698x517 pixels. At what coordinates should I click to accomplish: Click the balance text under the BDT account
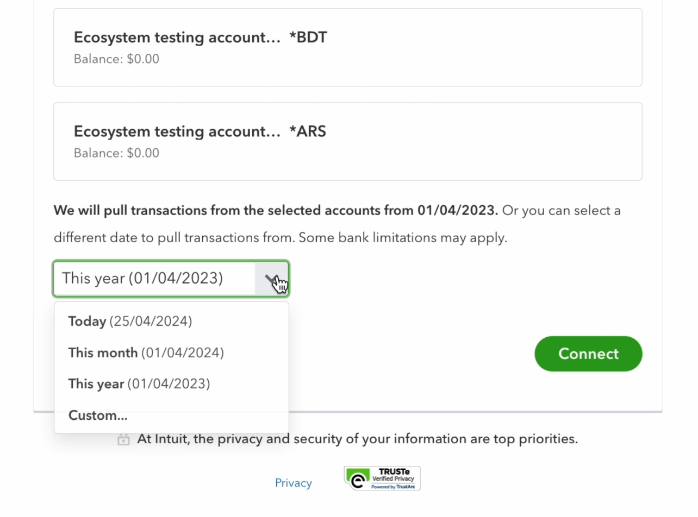tap(116, 59)
